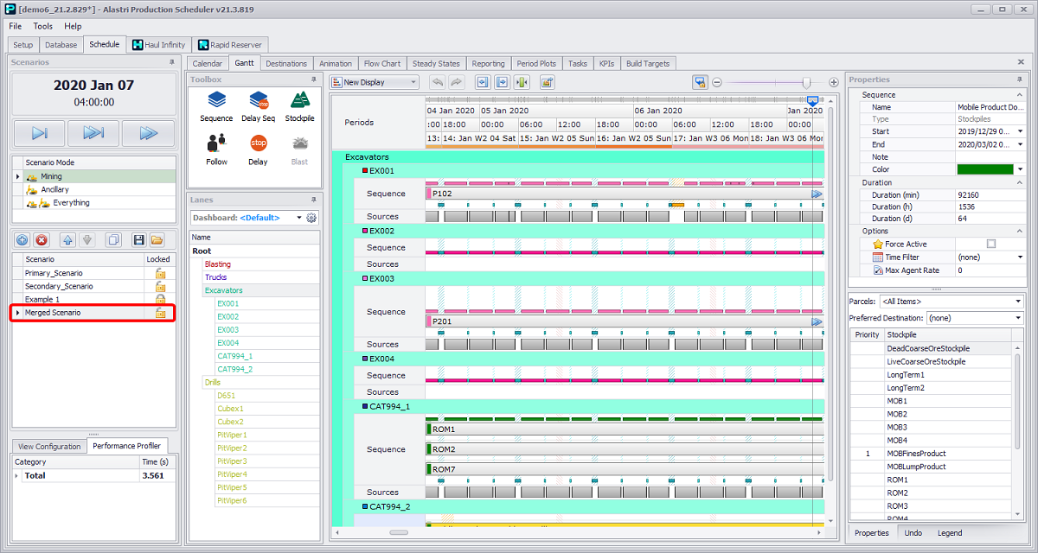The width and height of the screenshot is (1038, 553).
Task: Delete scenario using red X icon
Action: pos(42,239)
